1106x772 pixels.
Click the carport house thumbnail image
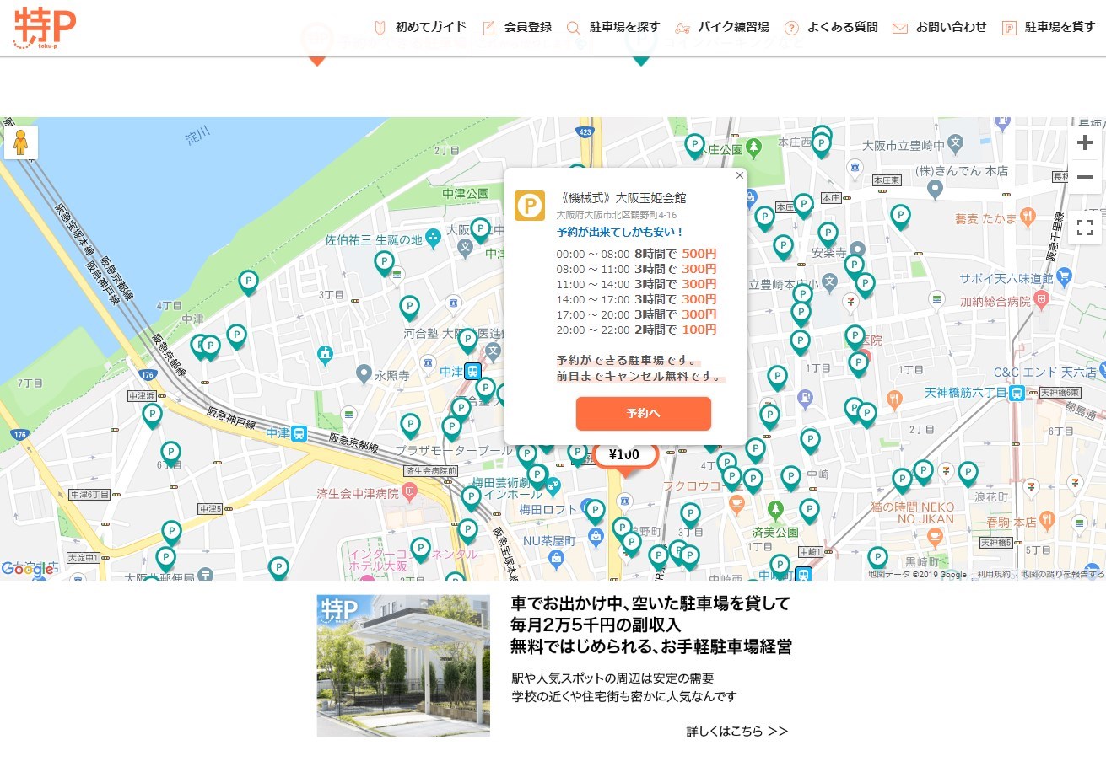[403, 665]
